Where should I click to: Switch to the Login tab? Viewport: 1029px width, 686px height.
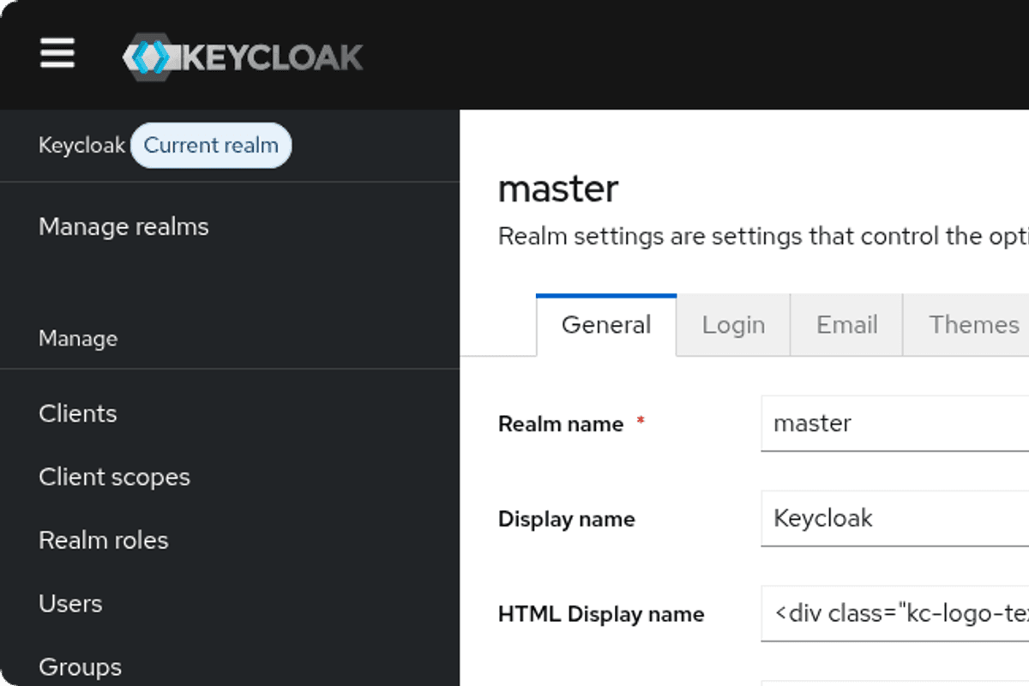733,325
